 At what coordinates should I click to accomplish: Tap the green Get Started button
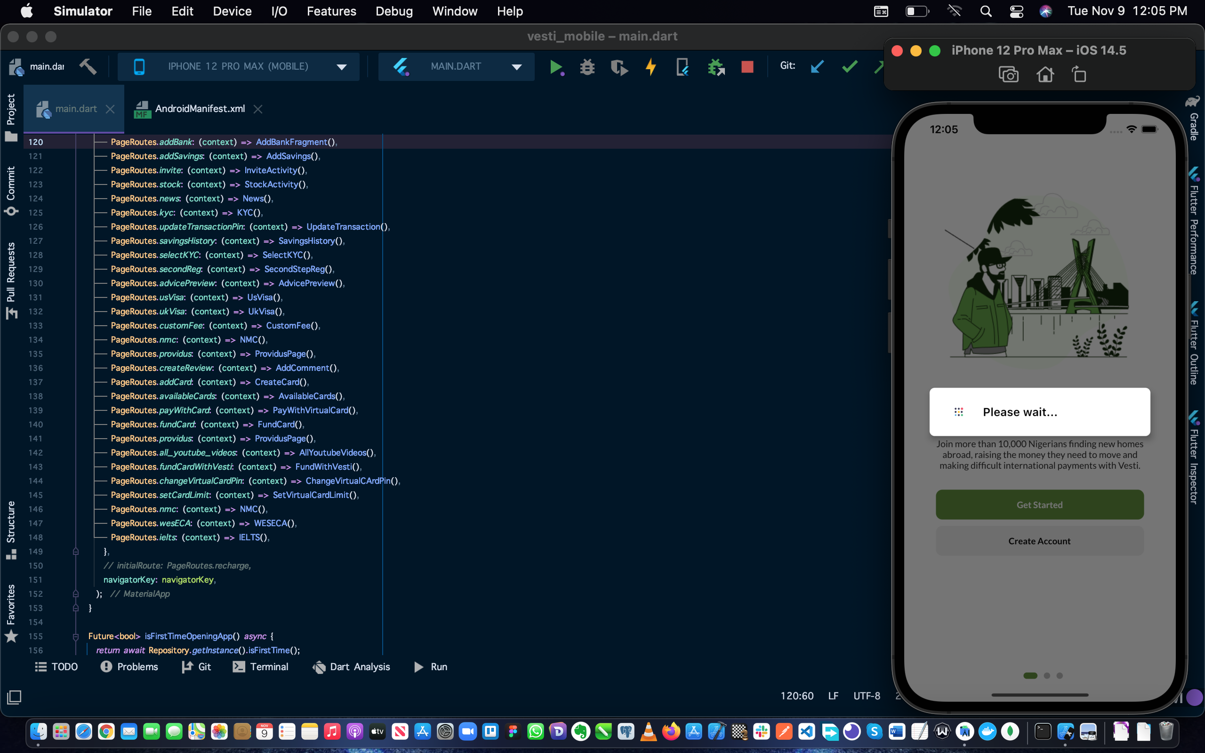point(1039,505)
